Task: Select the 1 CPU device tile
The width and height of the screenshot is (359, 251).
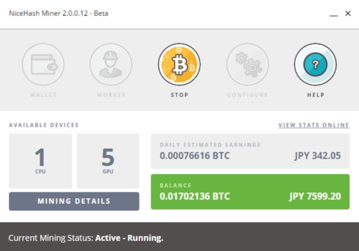Action: (41, 161)
